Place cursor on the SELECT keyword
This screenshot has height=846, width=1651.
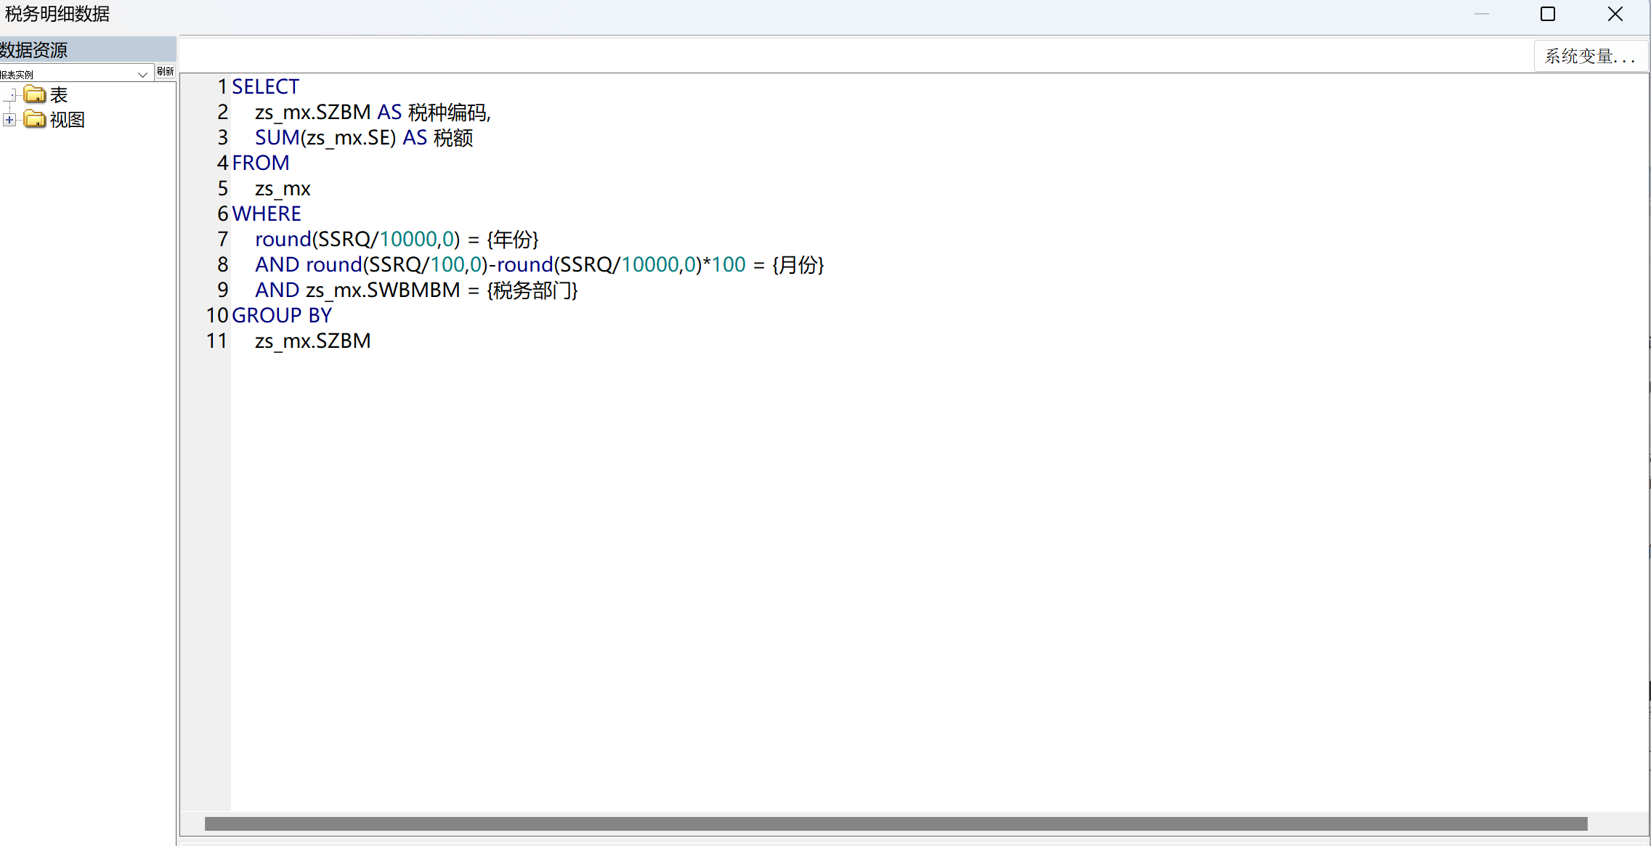tap(265, 86)
